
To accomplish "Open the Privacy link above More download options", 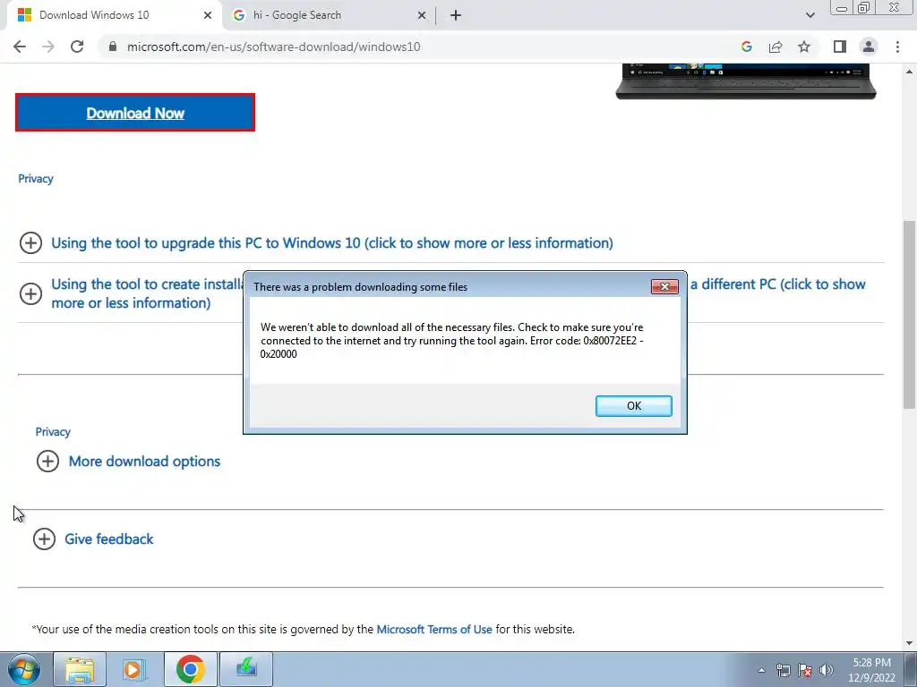I will [x=53, y=432].
